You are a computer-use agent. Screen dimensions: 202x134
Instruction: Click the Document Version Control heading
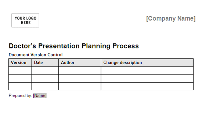pyautogui.click(x=36, y=55)
